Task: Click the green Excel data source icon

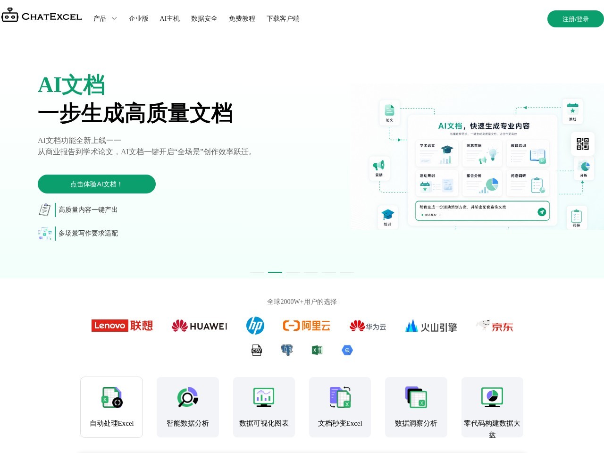Action: click(x=317, y=350)
